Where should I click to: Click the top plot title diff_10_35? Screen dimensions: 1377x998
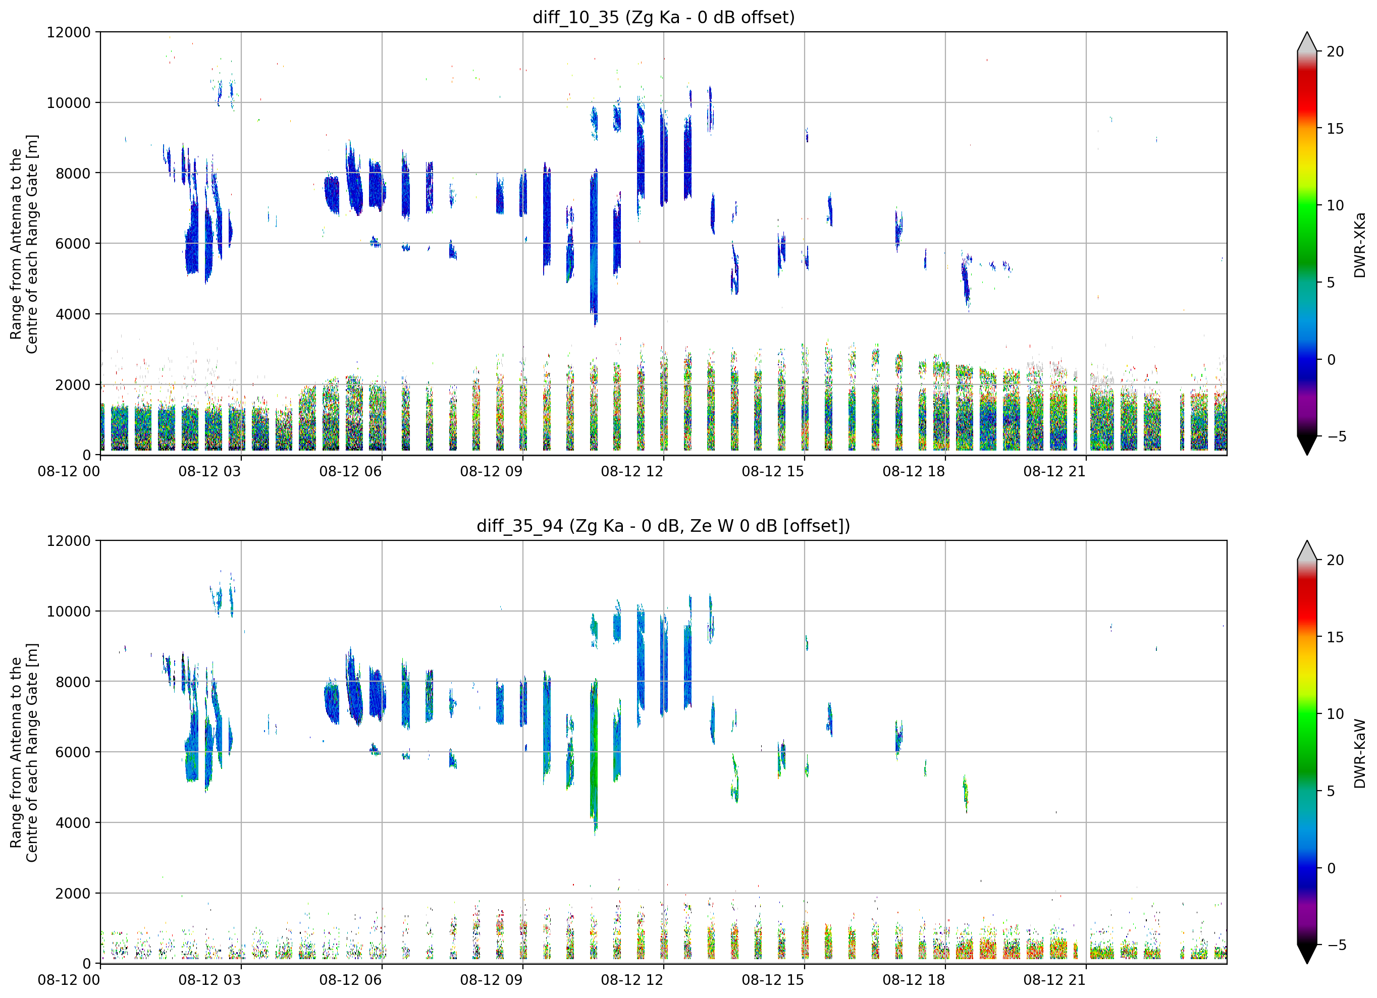663,17
